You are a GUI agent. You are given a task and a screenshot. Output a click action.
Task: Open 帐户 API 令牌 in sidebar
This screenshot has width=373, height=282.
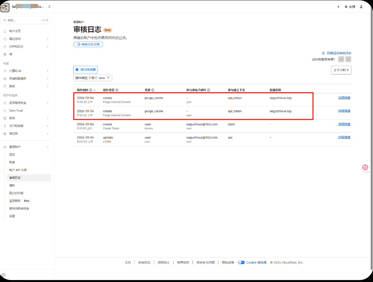(18, 170)
